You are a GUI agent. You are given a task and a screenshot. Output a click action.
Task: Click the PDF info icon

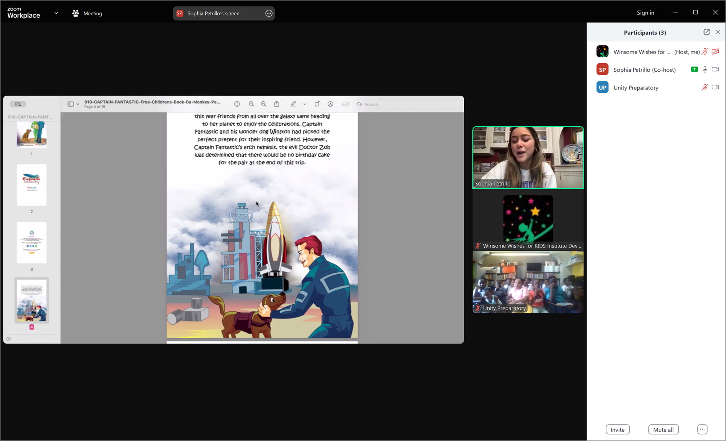tap(237, 104)
